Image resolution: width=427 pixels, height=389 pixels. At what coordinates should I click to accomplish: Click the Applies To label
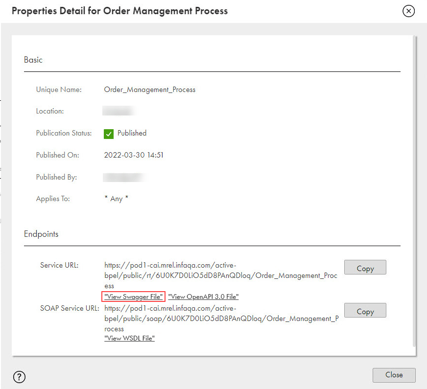click(53, 199)
